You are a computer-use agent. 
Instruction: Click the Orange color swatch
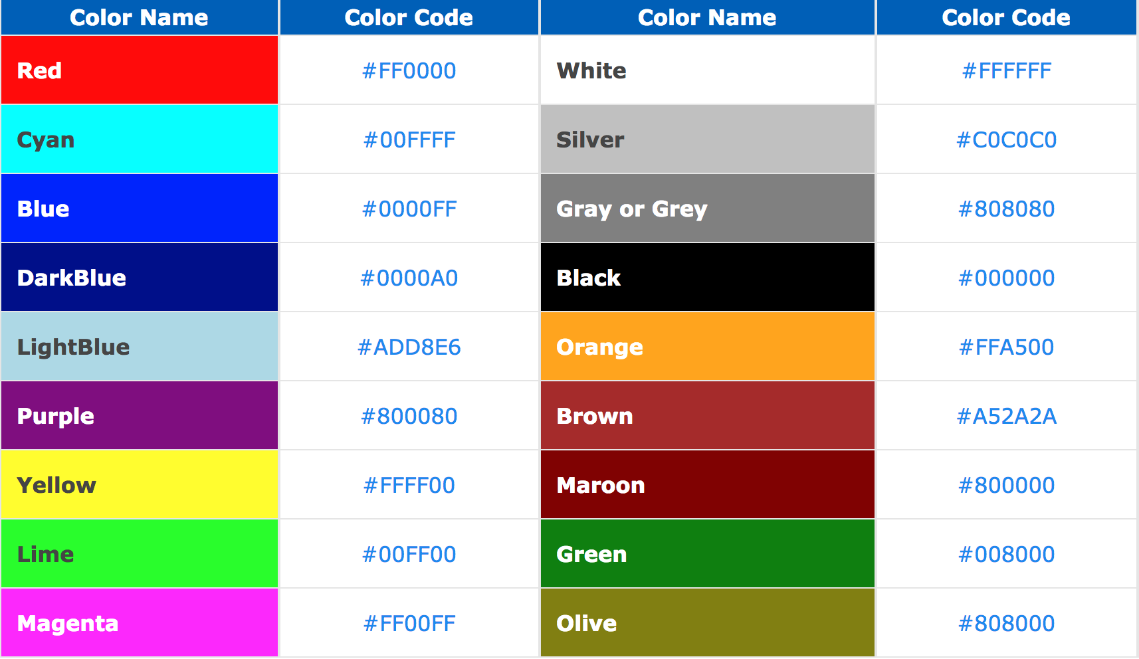coord(707,347)
